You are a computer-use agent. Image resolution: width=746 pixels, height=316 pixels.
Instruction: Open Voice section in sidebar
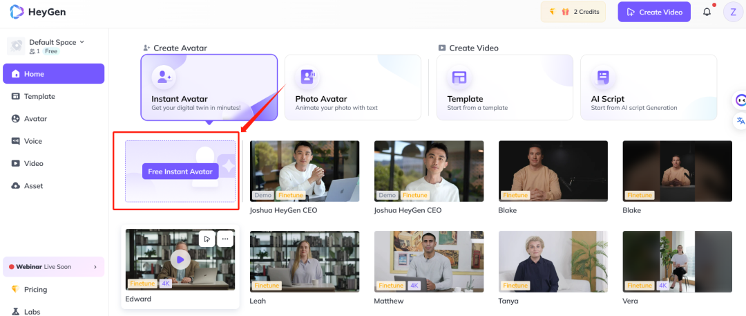tap(53, 141)
